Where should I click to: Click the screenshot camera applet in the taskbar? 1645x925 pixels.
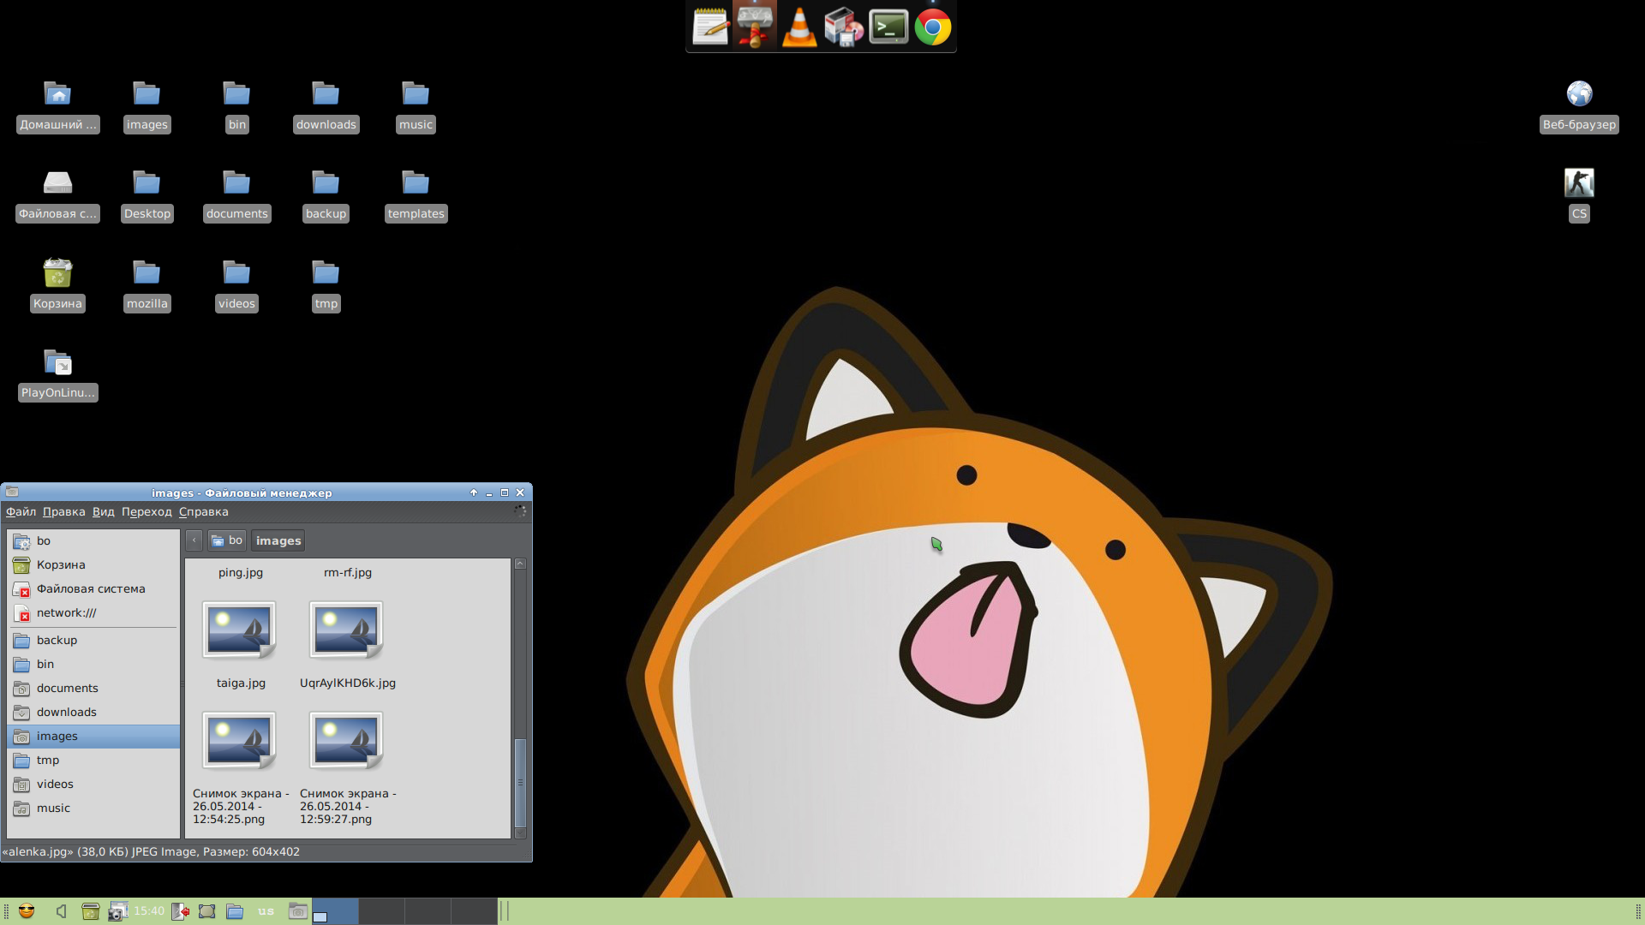click(x=117, y=911)
